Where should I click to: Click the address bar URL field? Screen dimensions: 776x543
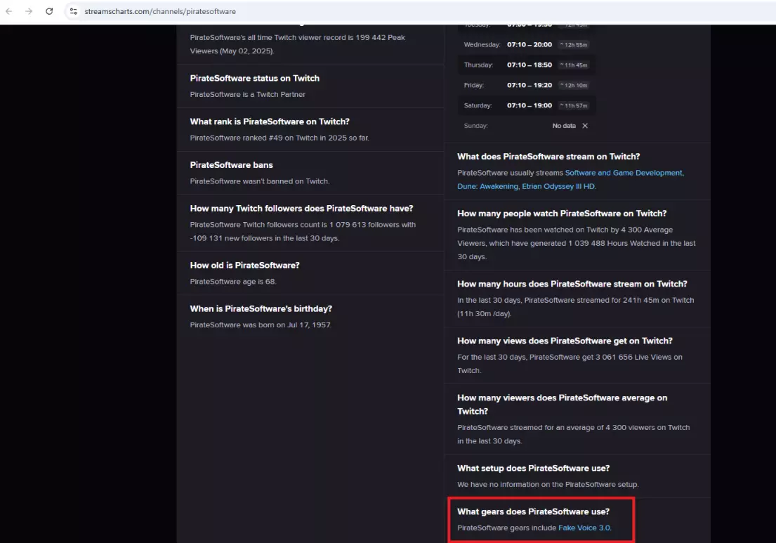tap(160, 11)
